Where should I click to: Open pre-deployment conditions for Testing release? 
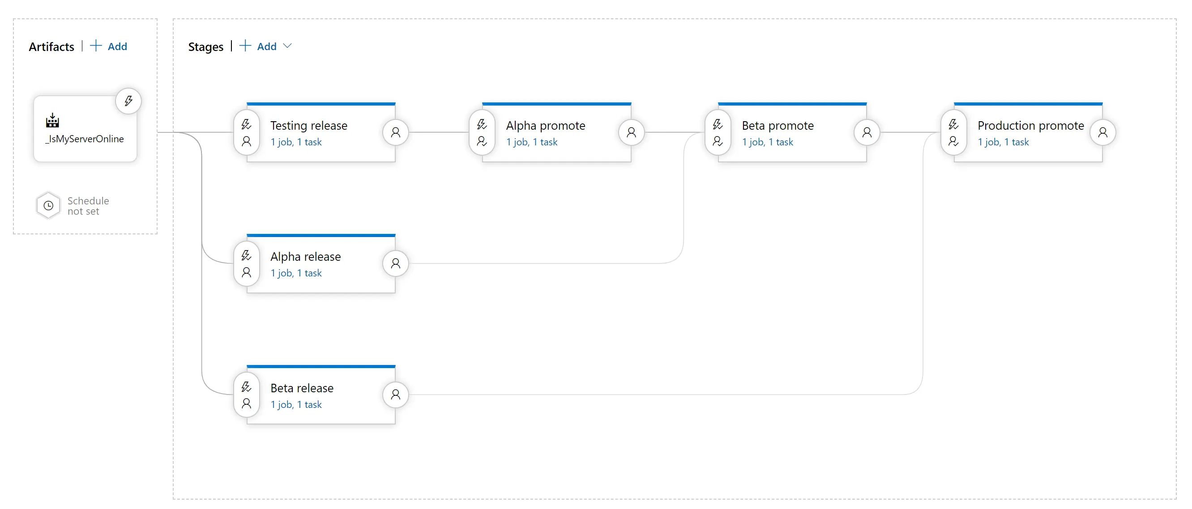click(246, 124)
